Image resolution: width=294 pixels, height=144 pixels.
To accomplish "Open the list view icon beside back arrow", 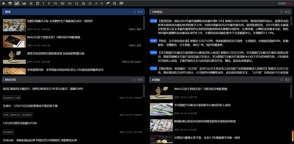I will tap(10, 3).
